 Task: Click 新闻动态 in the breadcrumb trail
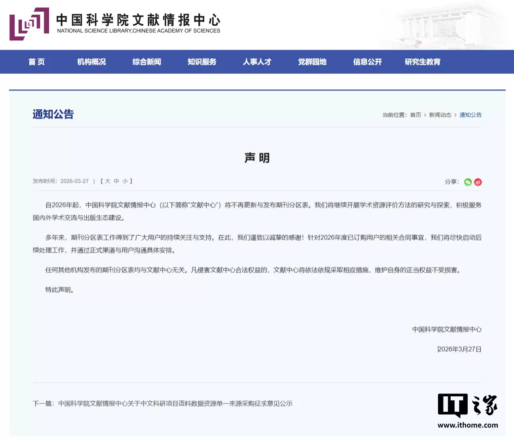pos(440,115)
